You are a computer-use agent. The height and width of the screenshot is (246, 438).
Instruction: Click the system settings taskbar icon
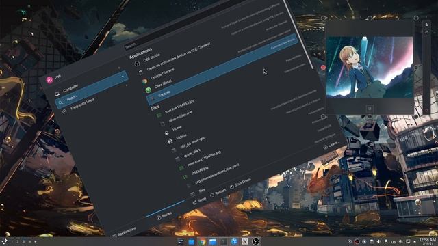pyautogui.click(x=181, y=241)
